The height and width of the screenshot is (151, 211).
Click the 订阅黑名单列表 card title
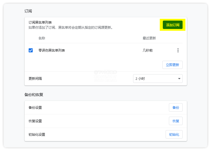tap(40, 23)
